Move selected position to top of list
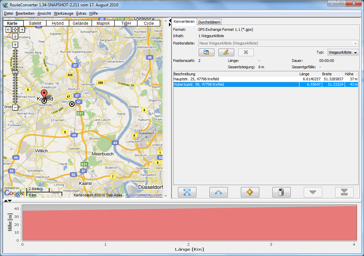Screen dimensions: 364x256 tap(187, 192)
